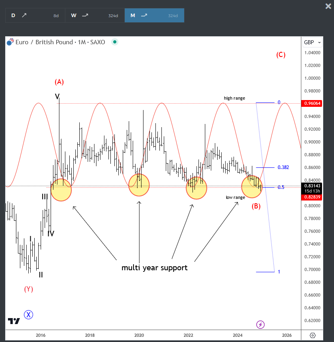
Task: Click the red 0.96064 high range price label
Action: coord(312,102)
